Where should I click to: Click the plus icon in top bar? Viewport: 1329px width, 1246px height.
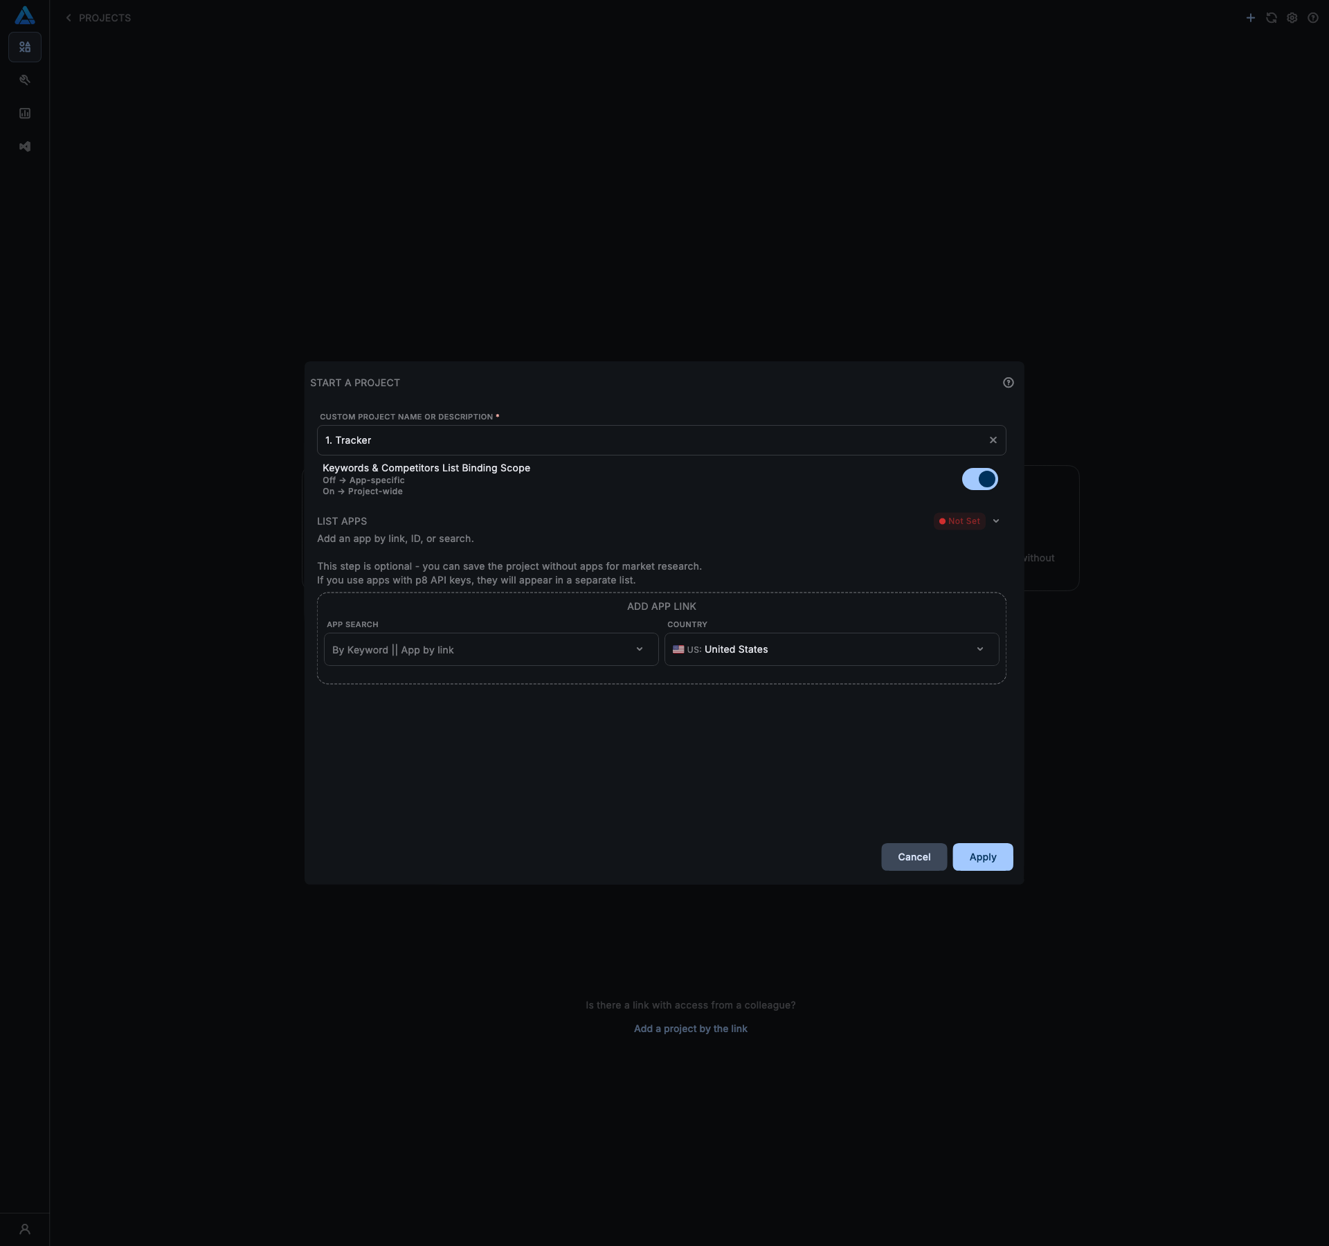coord(1250,18)
